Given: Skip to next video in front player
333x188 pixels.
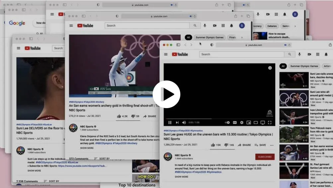Looking at the screenshot, I should (177, 122).
